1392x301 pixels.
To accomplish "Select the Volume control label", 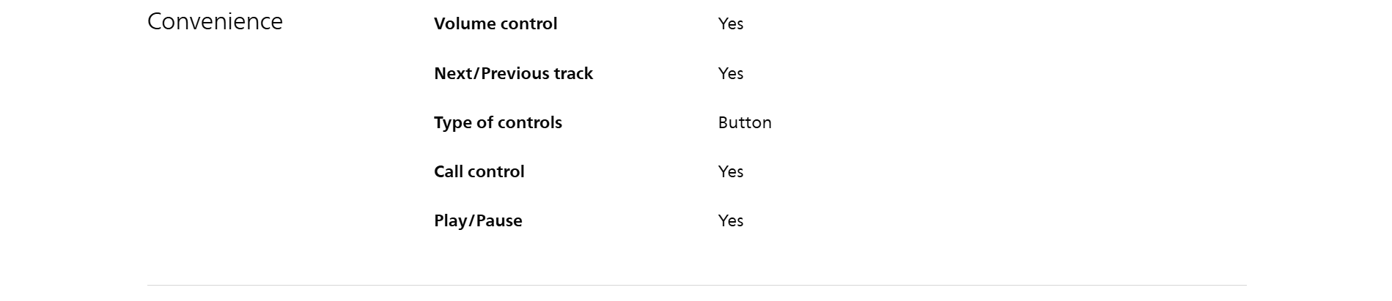I will [x=496, y=24].
